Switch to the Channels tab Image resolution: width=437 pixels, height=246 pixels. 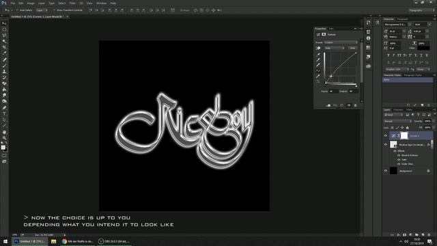click(x=399, y=109)
